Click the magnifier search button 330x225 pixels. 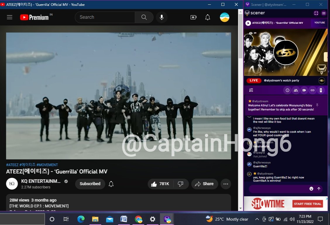(x=144, y=17)
